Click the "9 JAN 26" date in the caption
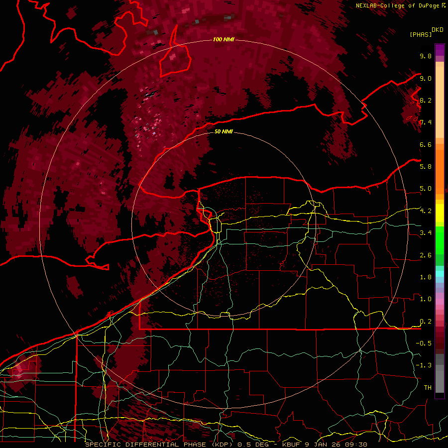 coord(323,445)
